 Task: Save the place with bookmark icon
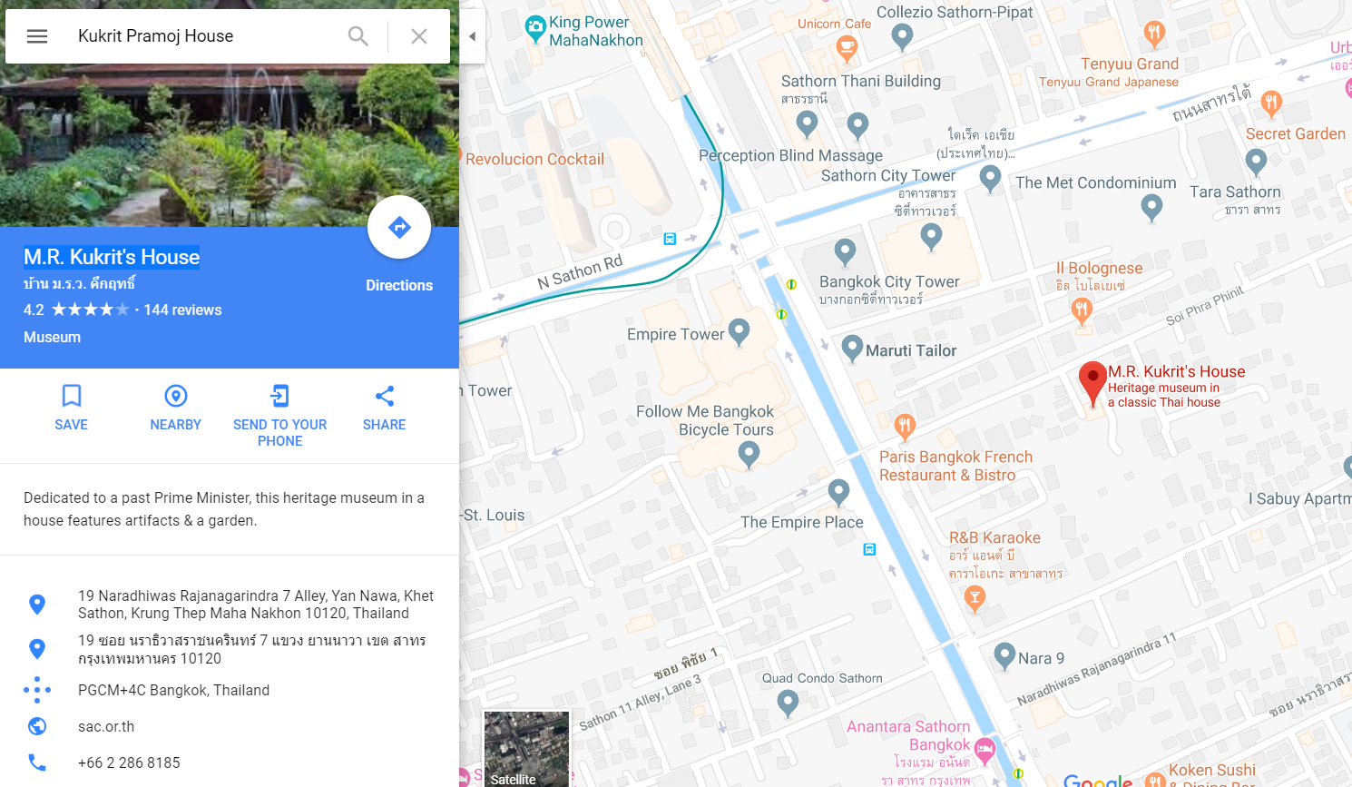click(x=71, y=407)
